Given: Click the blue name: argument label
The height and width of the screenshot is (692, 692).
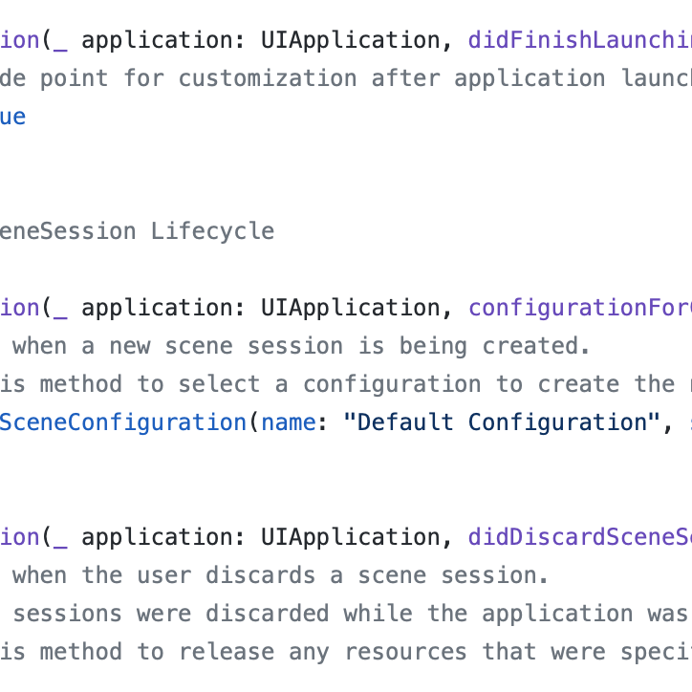Looking at the screenshot, I should 289,422.
